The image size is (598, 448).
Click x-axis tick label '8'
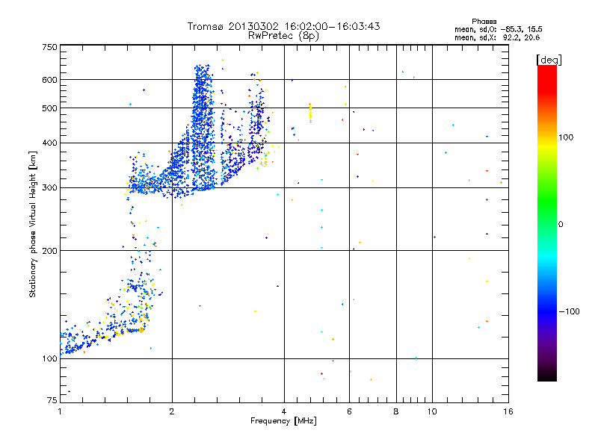click(x=396, y=411)
